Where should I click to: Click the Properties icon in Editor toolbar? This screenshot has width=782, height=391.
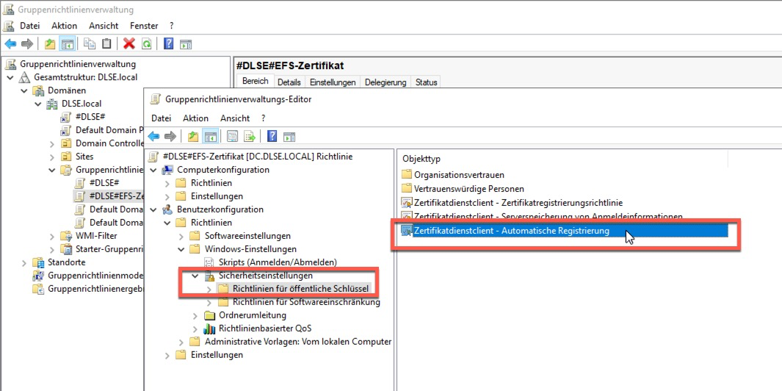(233, 136)
